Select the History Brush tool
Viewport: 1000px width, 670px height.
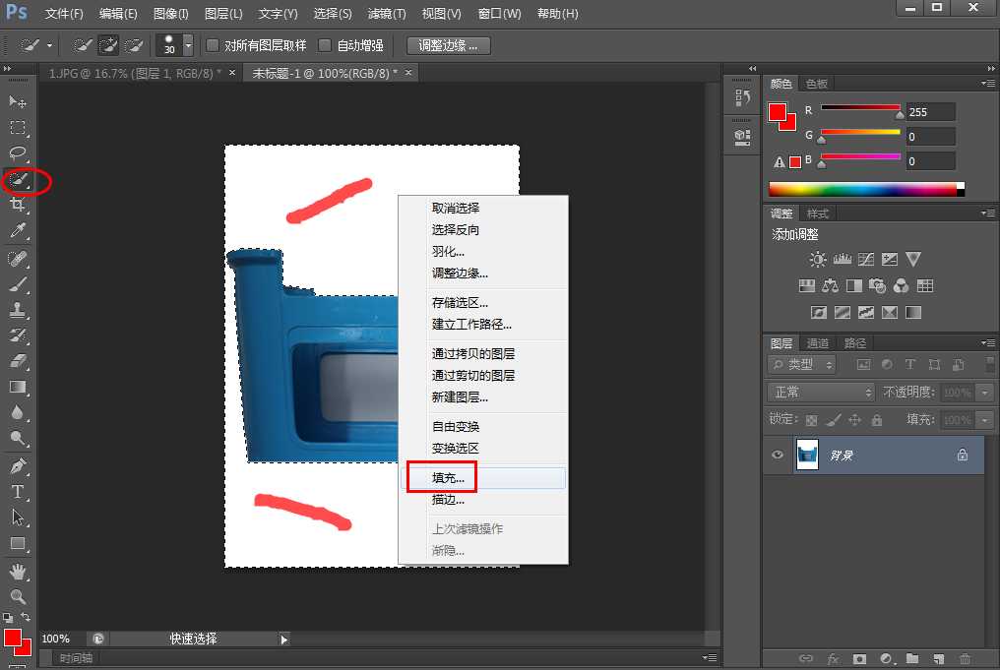pos(17,335)
